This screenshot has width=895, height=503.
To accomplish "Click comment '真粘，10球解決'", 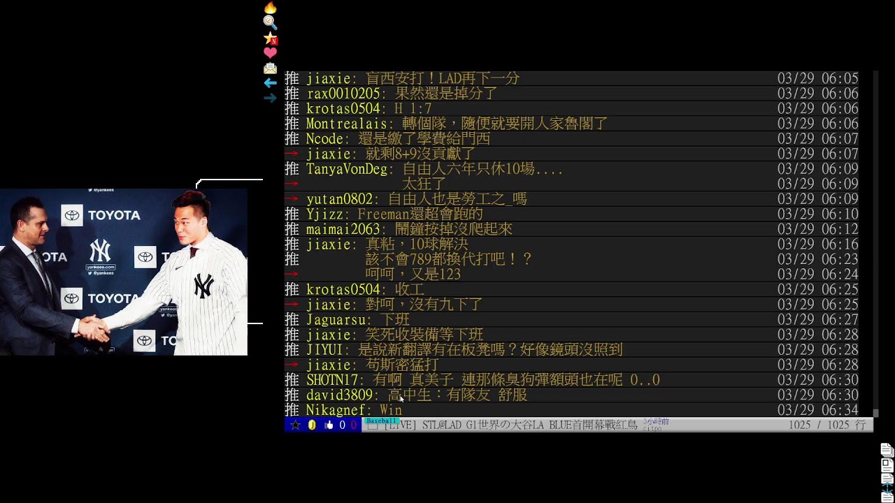I will (x=417, y=245).
